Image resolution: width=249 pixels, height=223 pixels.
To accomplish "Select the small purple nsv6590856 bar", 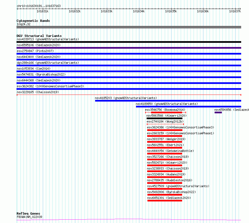I will 218,112.
